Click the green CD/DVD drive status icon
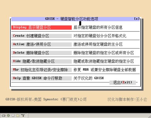This screenshot has height=118, width=151. (x=8, y=115)
